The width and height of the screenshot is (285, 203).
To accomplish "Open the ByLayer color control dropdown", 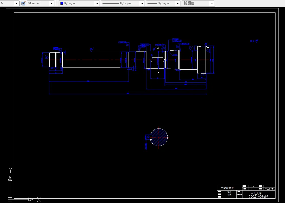I will click(97, 3).
